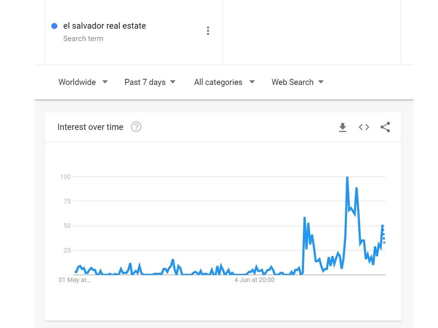Image resolution: width=438 pixels, height=328 pixels.
Task: Click the help icon beside Interest over time
Action: (x=136, y=127)
